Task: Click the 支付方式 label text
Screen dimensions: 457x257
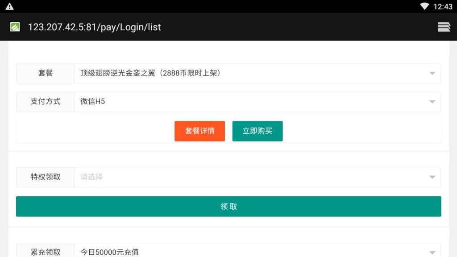Action: (45, 102)
